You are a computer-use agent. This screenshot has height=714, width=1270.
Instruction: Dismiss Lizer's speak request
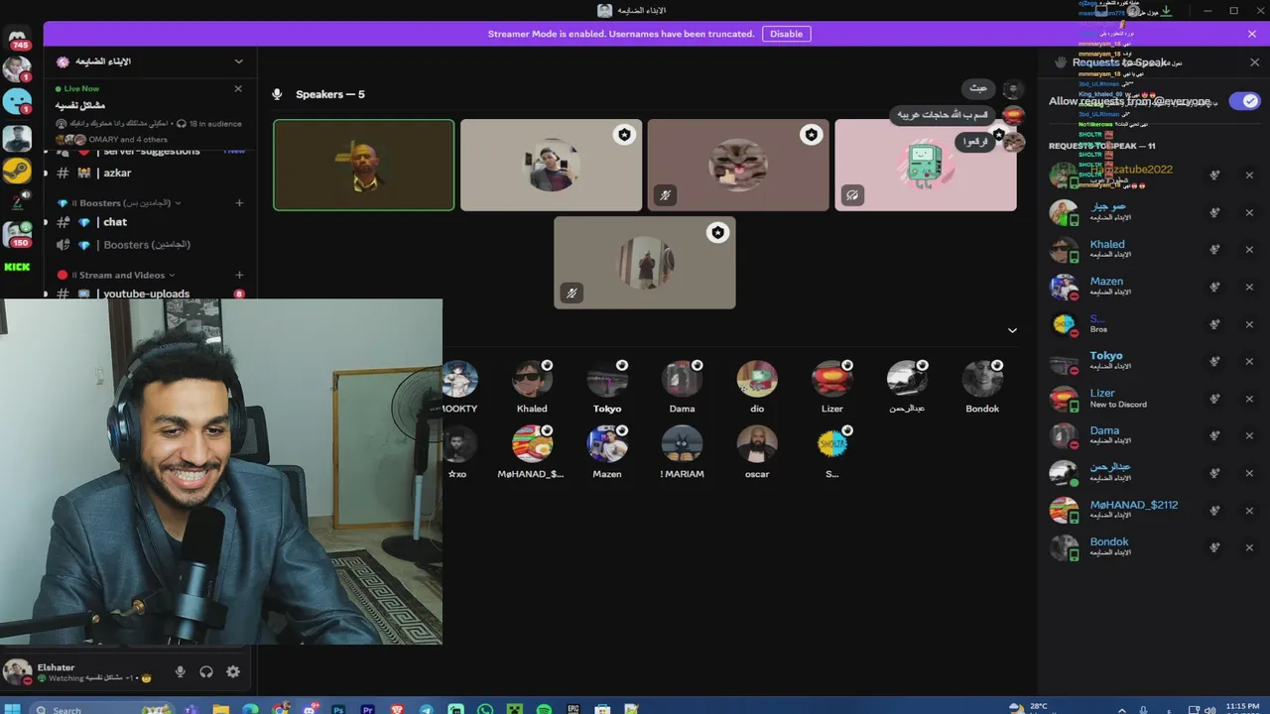pos(1249,399)
